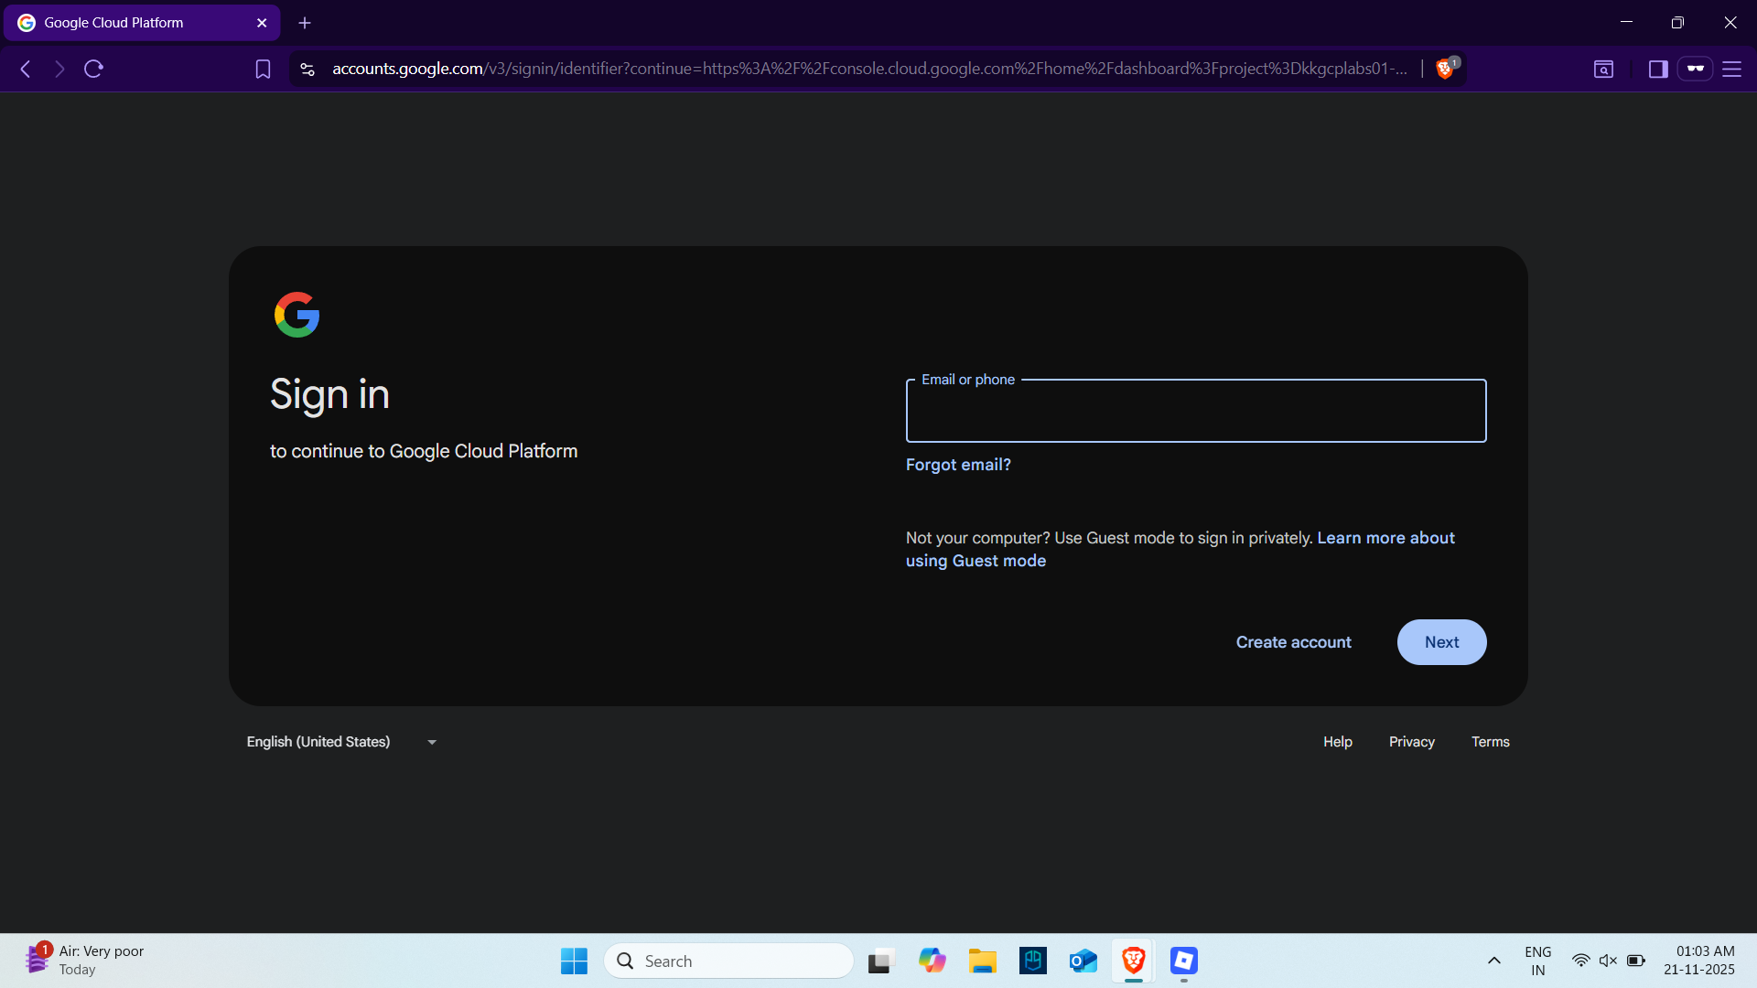Bookmark this page with bookmark icon
This screenshot has height=988, width=1757.
tap(263, 69)
